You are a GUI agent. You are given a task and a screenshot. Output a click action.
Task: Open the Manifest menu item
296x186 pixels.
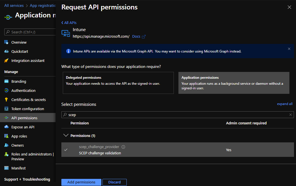(18, 168)
